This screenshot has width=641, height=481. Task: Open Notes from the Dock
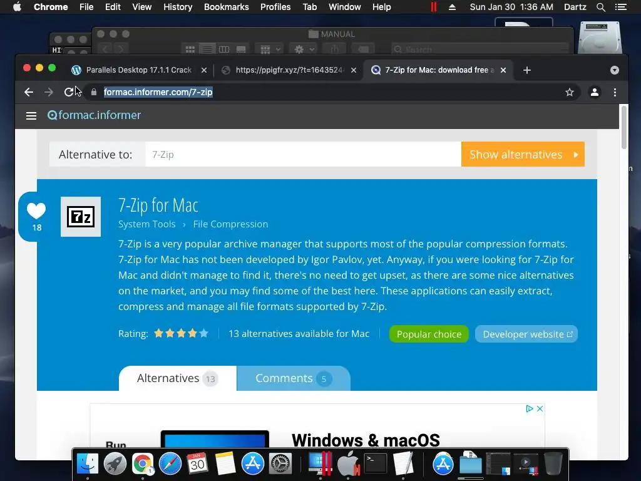tap(225, 464)
